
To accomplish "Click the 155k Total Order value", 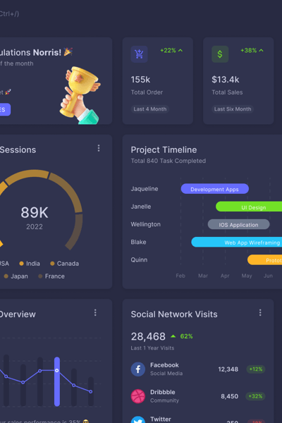I will pyautogui.click(x=140, y=80).
